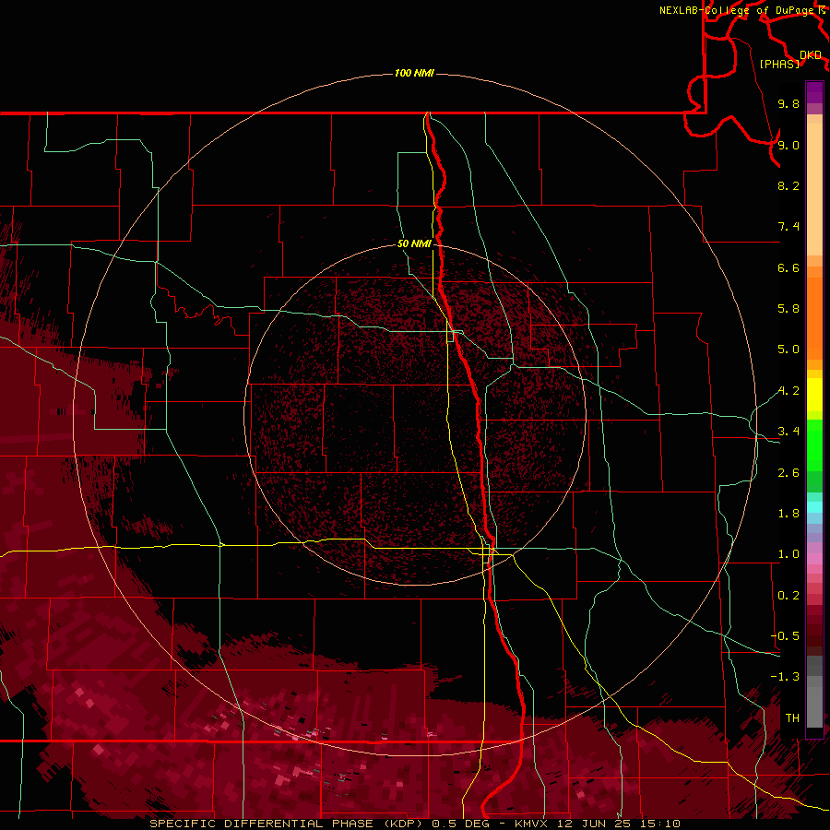Click the 9.0 value on color scale
The image size is (830, 830).
tap(788, 145)
